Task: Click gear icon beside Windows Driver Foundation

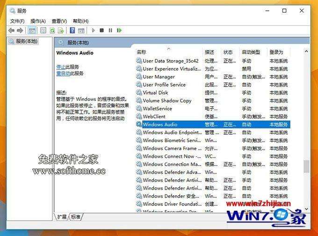Action: (139, 204)
